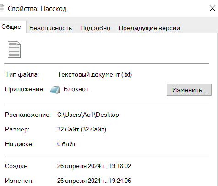This screenshot has height=186, width=218.
Task: Click the size value 32 байт (32 байт)
Action: [x=82, y=129]
